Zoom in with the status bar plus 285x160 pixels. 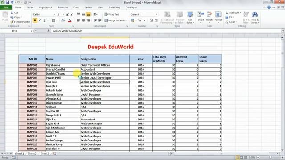[282, 157]
